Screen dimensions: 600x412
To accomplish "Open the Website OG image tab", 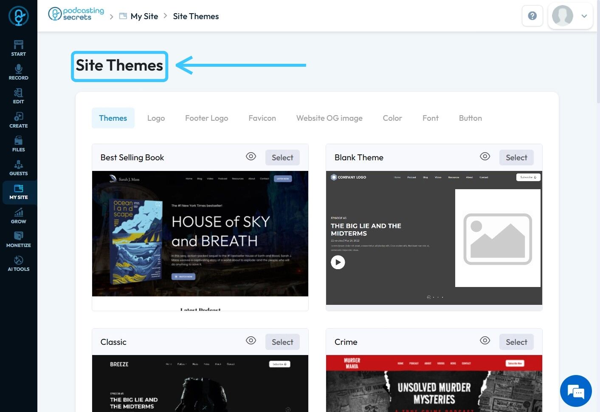I will point(329,118).
